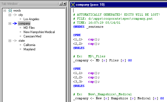The height and width of the screenshot is (102, 167).
Task: Click the TIME 16:07:29 comment line
Action: click(x=97, y=23)
